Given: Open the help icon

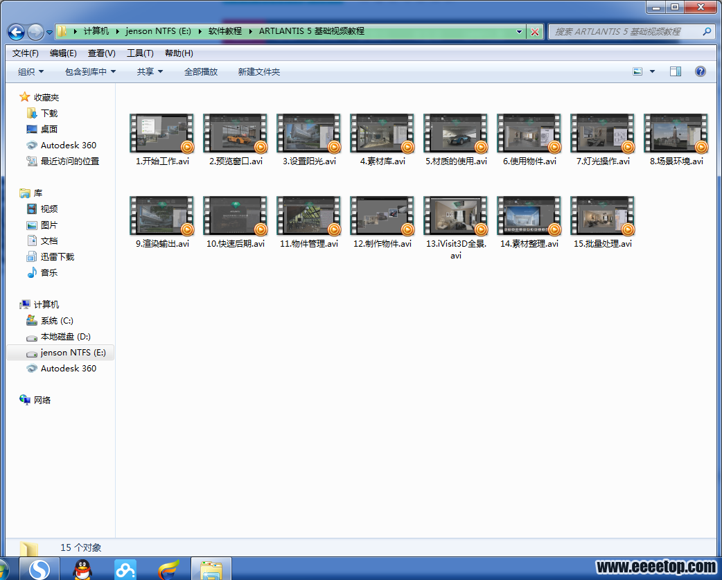Looking at the screenshot, I should coord(701,71).
